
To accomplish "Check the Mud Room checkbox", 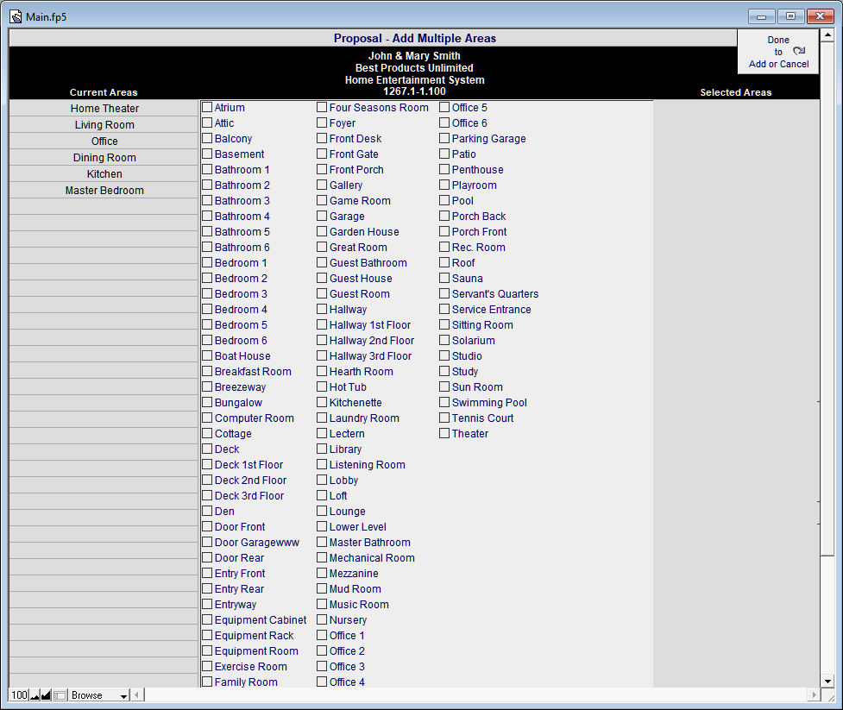I will [x=322, y=588].
